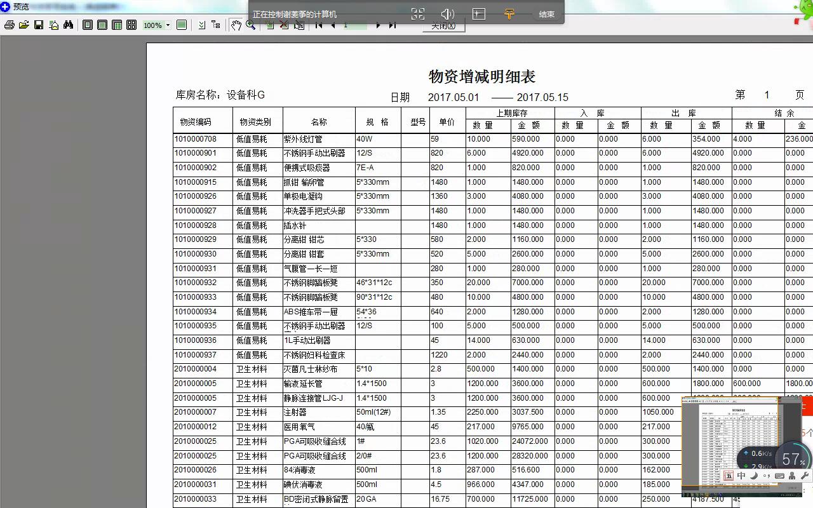Select the magnifier zoom tool
The width and height of the screenshot is (813, 508).
point(250,25)
